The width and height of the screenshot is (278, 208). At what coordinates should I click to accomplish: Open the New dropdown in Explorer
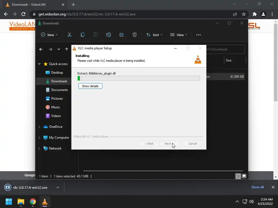[x=49, y=35]
